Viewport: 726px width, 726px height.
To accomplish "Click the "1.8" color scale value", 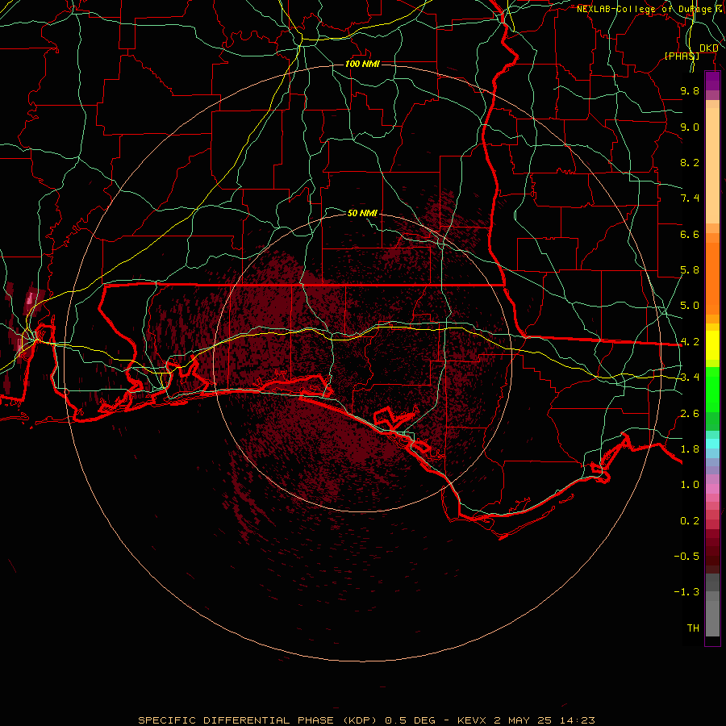I will (x=690, y=449).
